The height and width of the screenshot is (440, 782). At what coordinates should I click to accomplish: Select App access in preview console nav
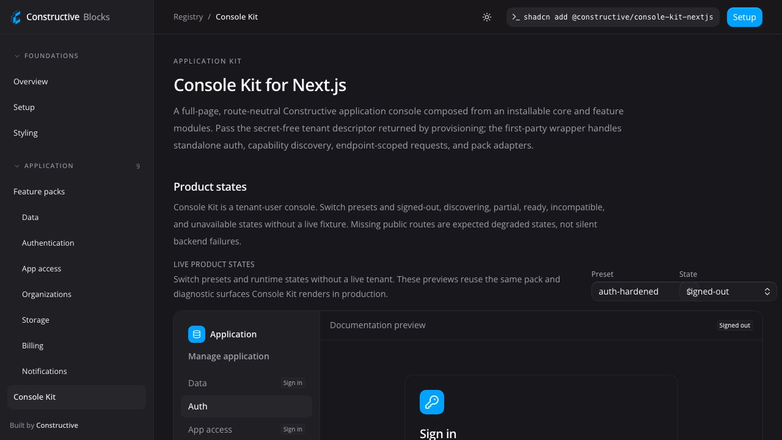click(246, 430)
